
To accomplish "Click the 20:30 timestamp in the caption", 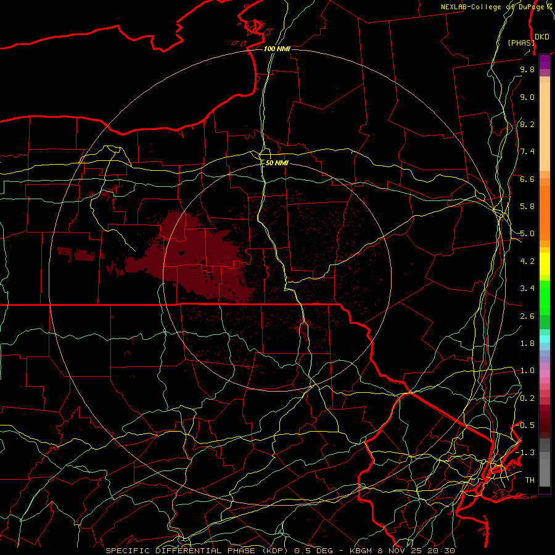I will click(441, 551).
